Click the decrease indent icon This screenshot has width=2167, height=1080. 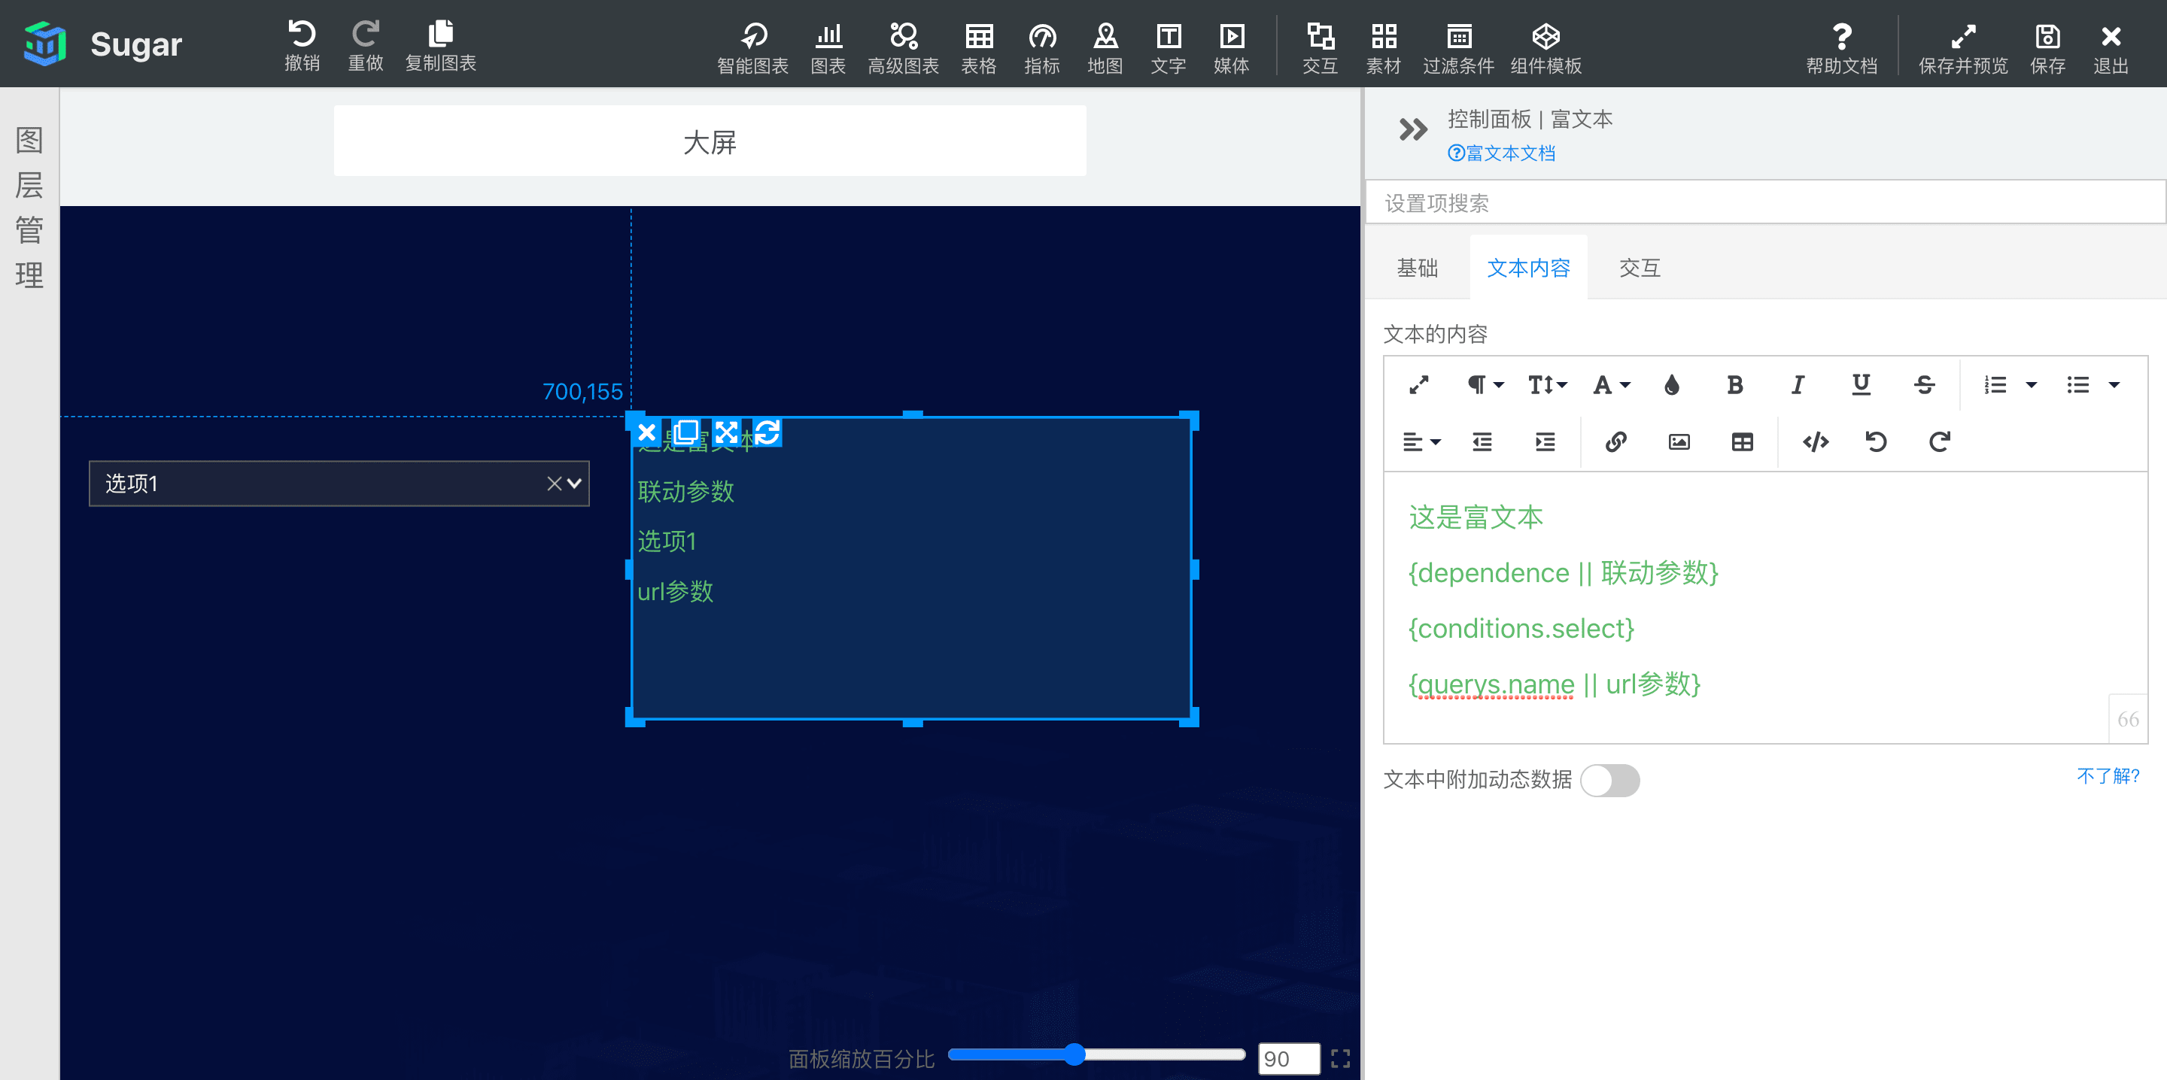[1482, 441]
